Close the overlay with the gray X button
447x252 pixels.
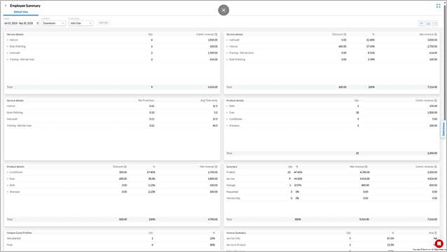coord(224,10)
